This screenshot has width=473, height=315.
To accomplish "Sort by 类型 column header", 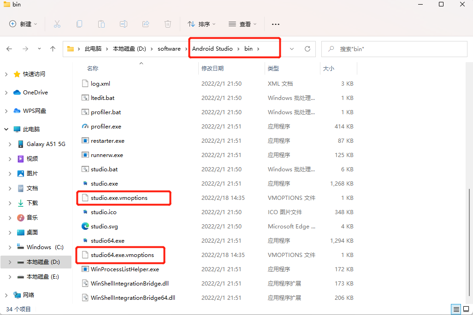I will click(273, 69).
